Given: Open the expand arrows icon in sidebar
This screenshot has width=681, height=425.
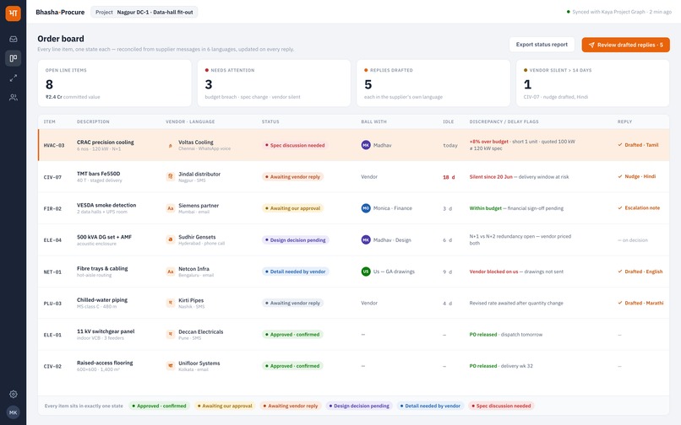Looking at the screenshot, I should click(13, 78).
